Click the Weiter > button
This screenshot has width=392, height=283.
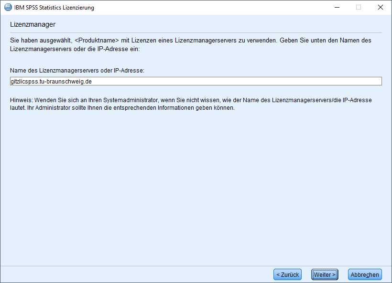pos(325,274)
